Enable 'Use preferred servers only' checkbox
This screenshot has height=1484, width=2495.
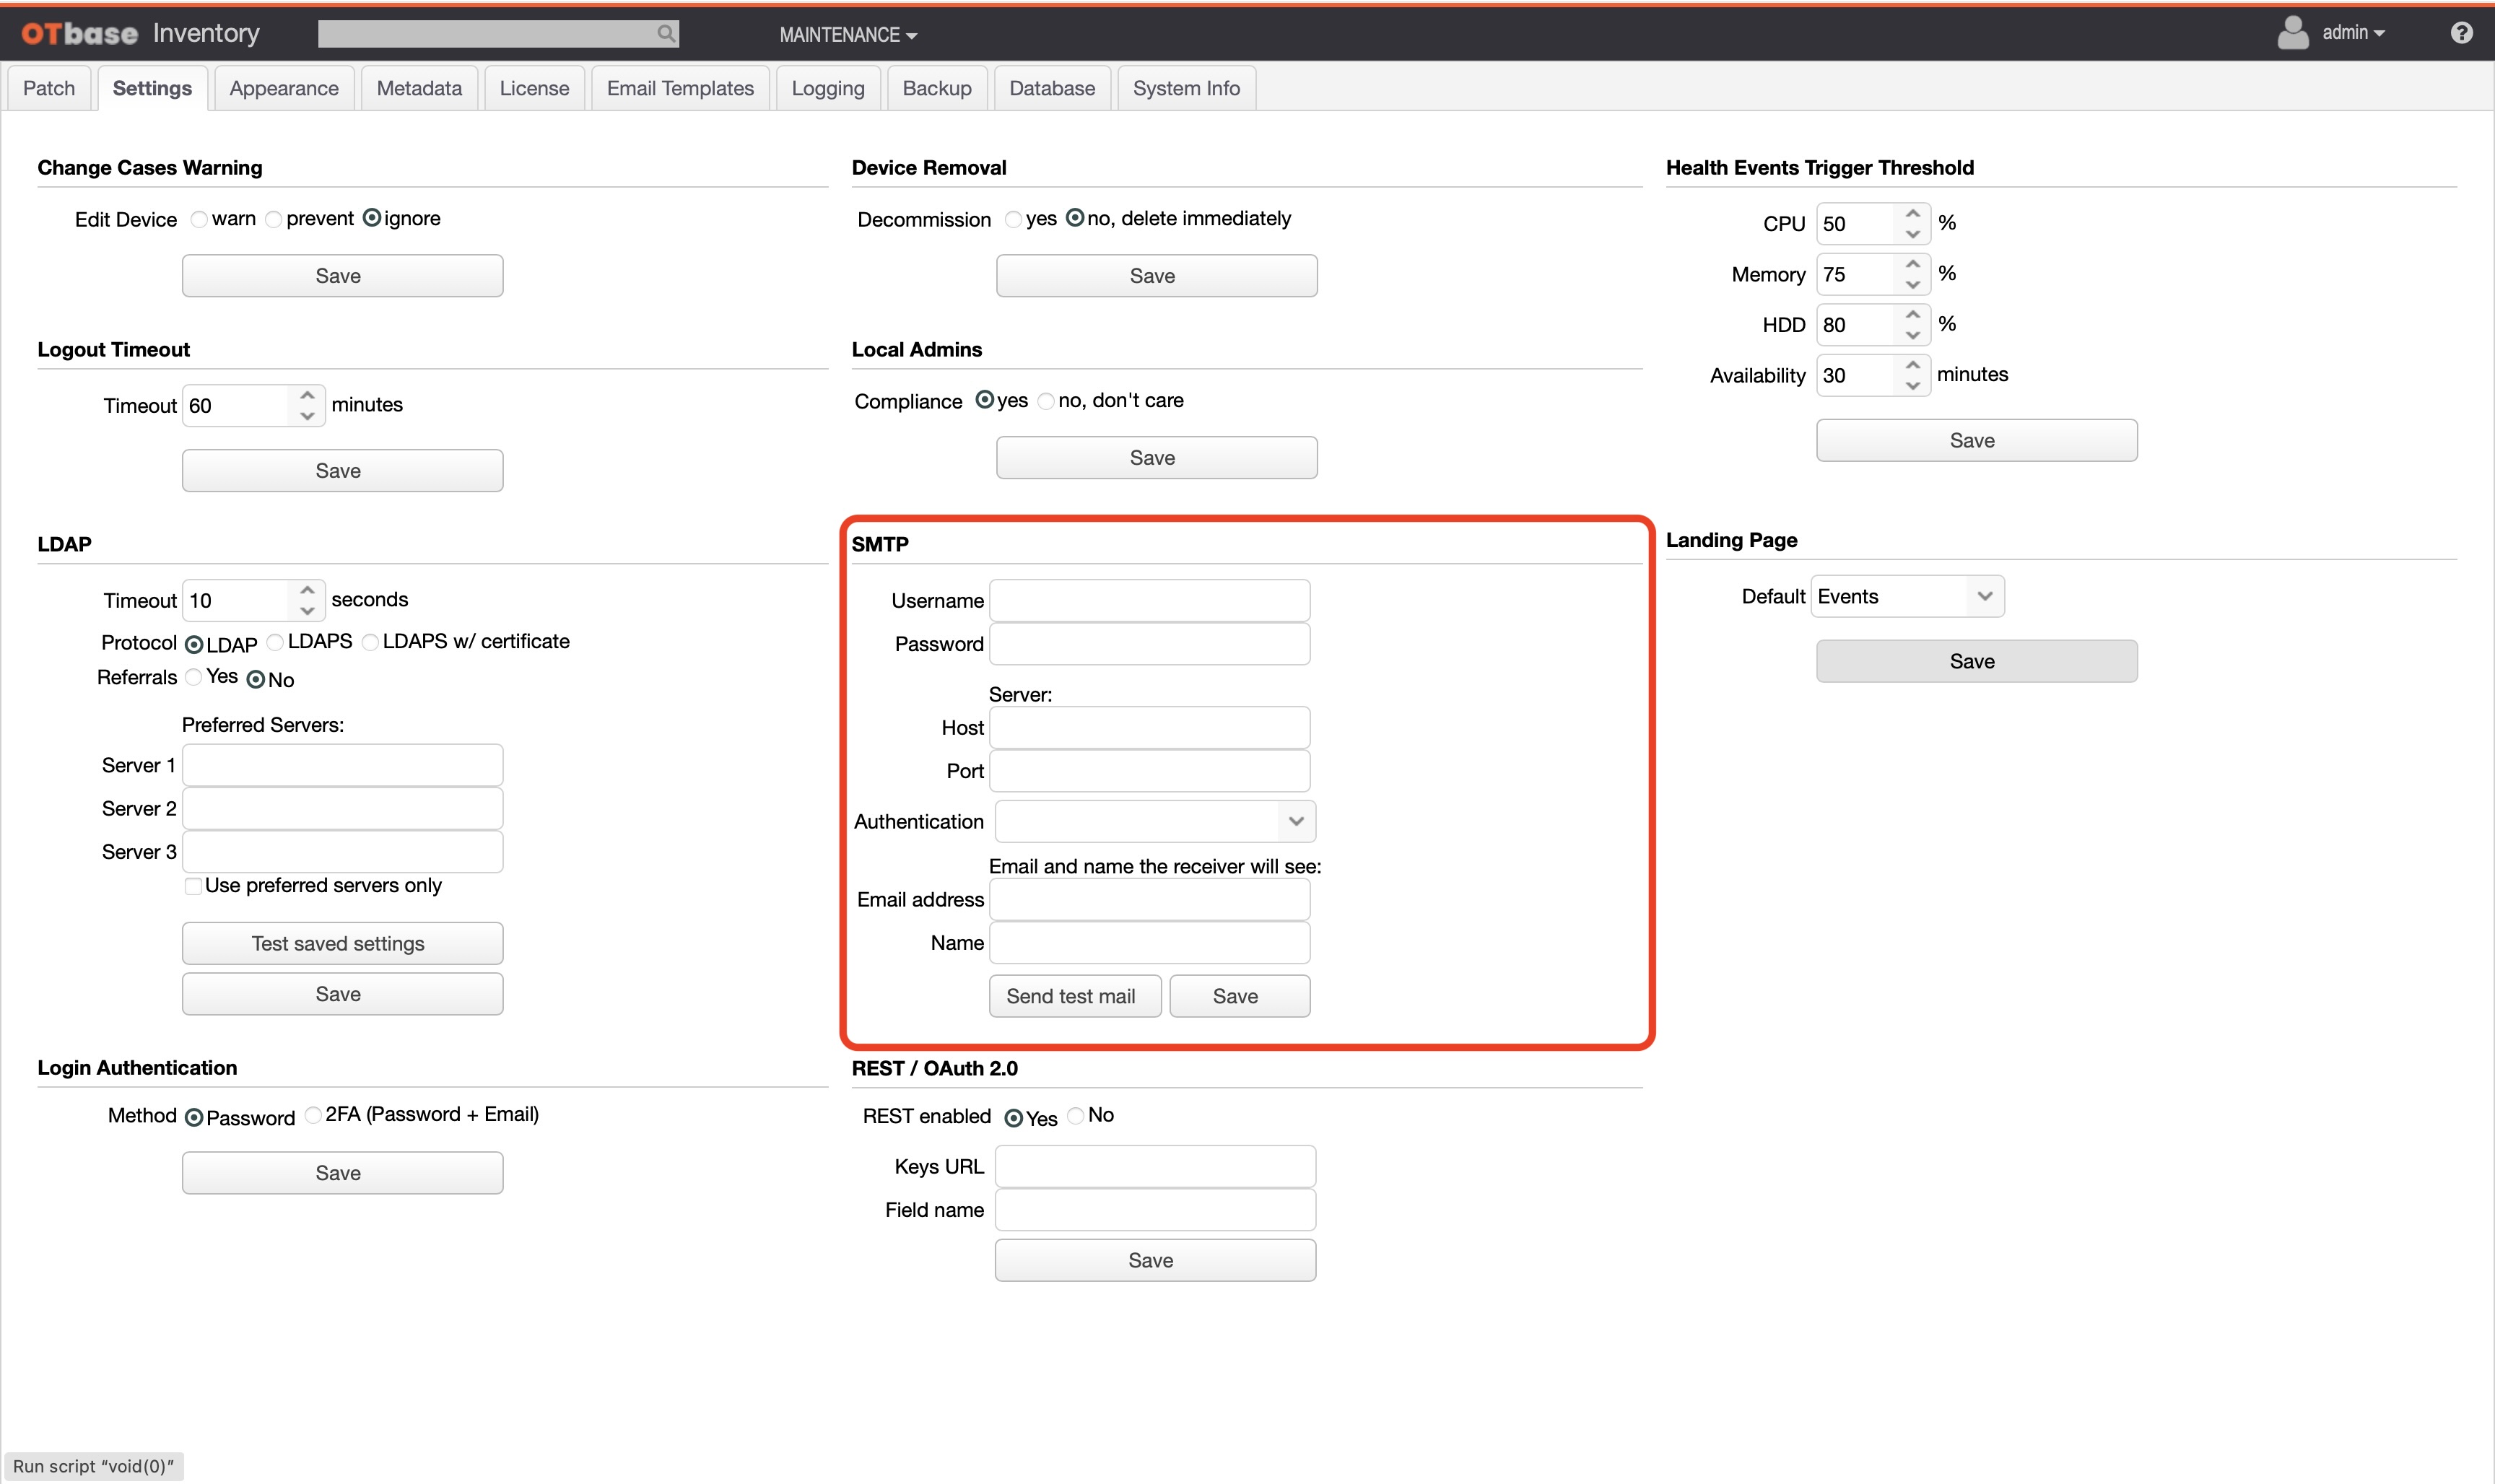point(193,886)
